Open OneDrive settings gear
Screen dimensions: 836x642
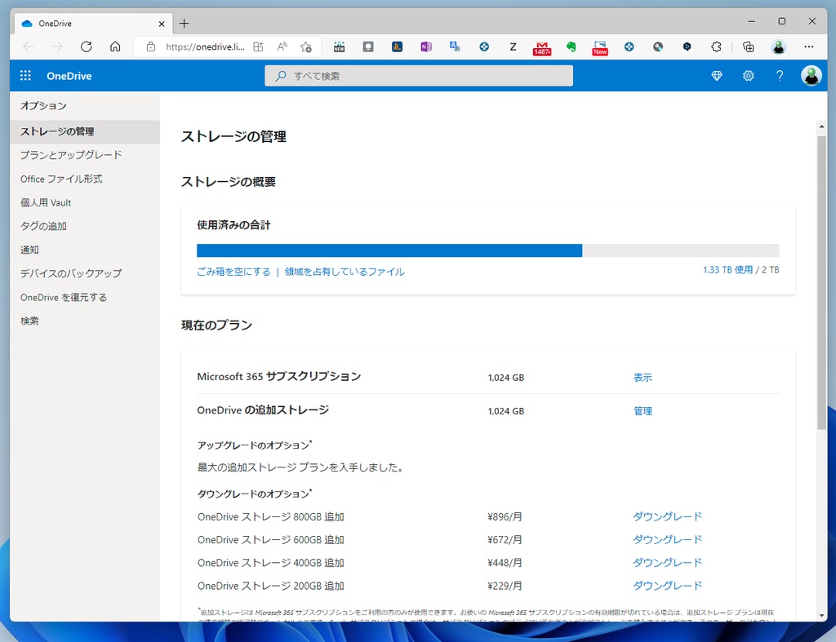[x=748, y=76]
